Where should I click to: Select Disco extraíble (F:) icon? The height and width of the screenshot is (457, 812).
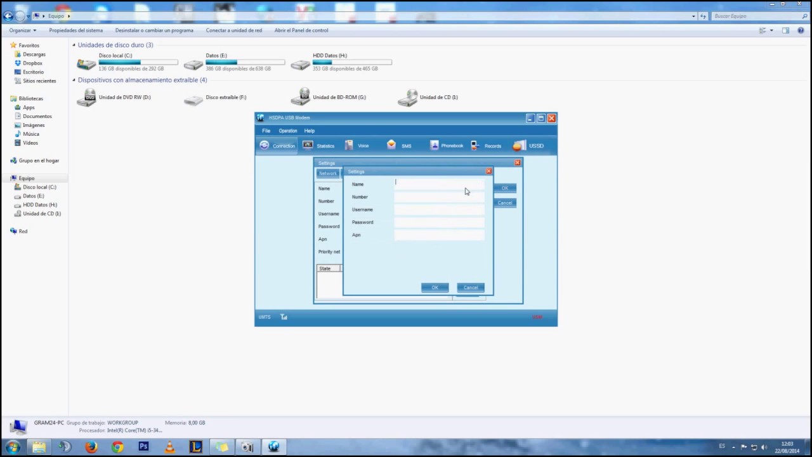click(x=193, y=98)
